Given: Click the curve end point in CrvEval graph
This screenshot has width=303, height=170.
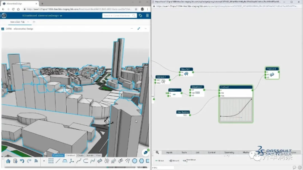Looking at the screenshot, I should [x=252, y=99].
